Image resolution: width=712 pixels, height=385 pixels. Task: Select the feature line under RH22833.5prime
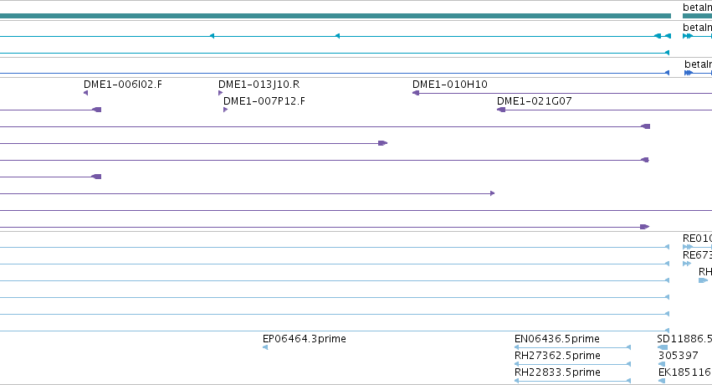coord(572,381)
